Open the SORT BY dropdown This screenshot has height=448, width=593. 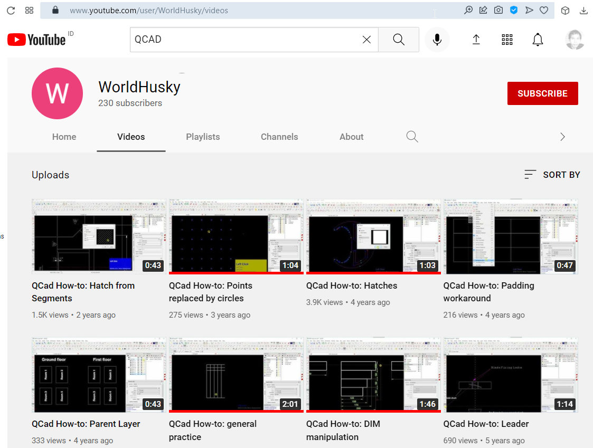(x=552, y=175)
